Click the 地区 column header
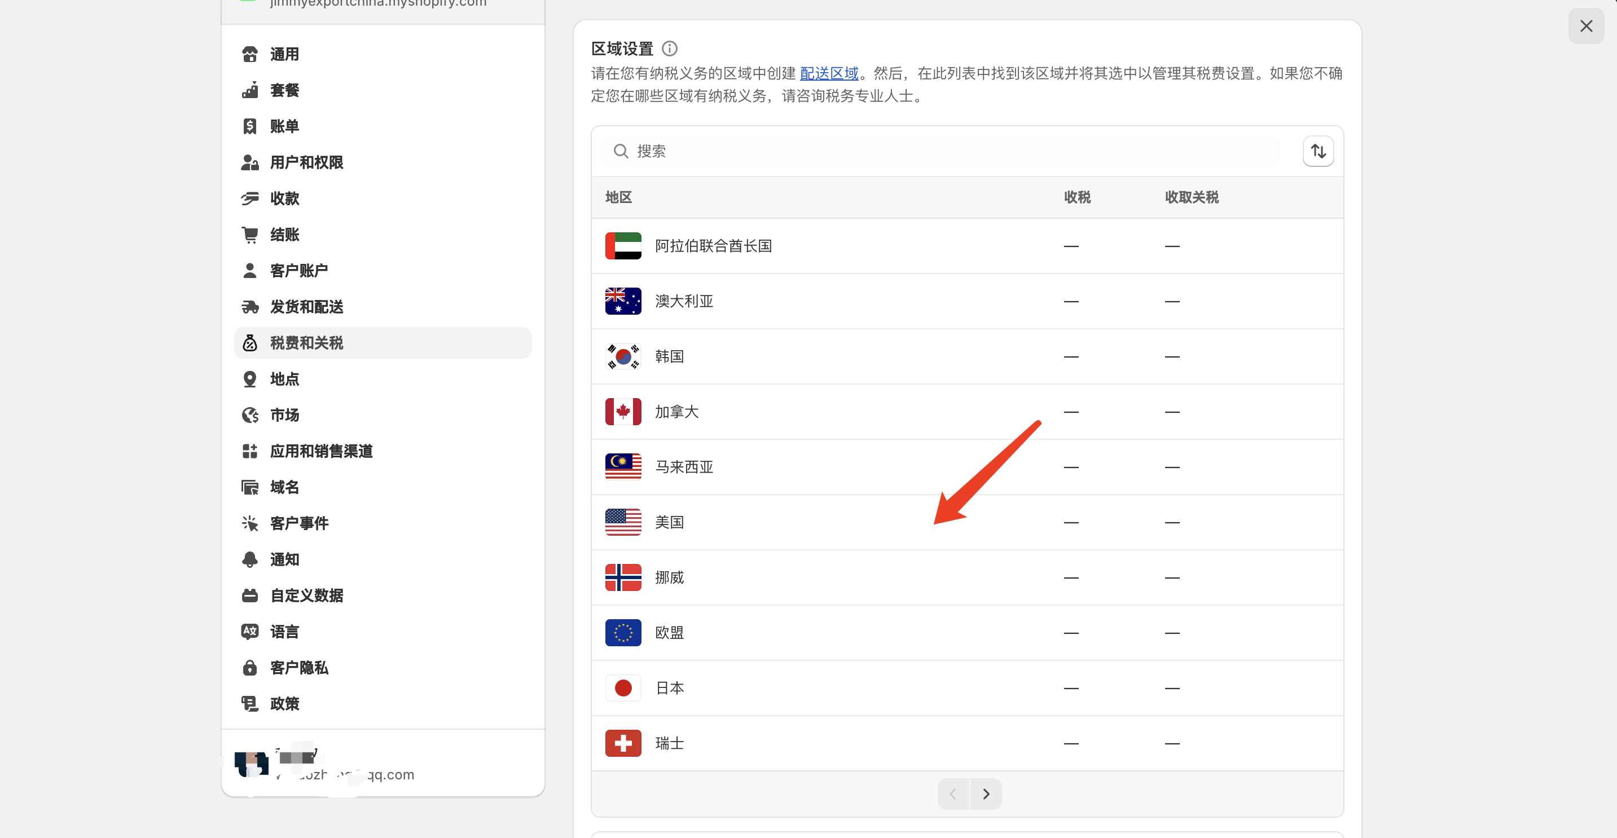Screen dimensions: 1617x838 [618, 197]
